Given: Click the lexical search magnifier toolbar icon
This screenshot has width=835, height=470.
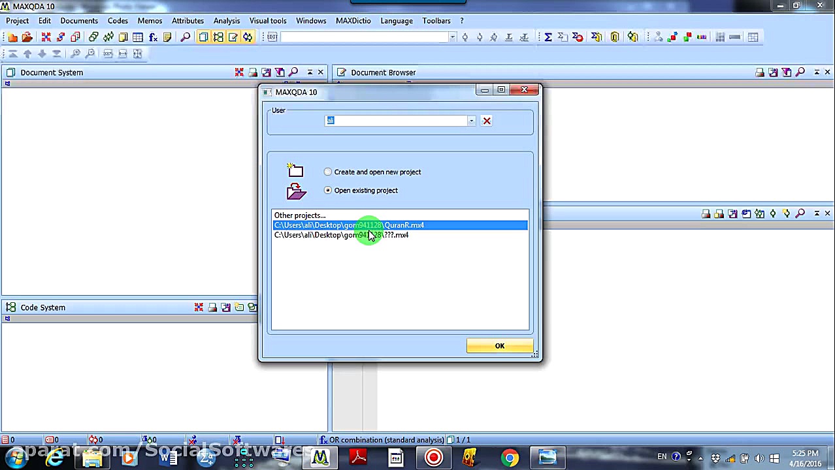Looking at the screenshot, I should 186,37.
